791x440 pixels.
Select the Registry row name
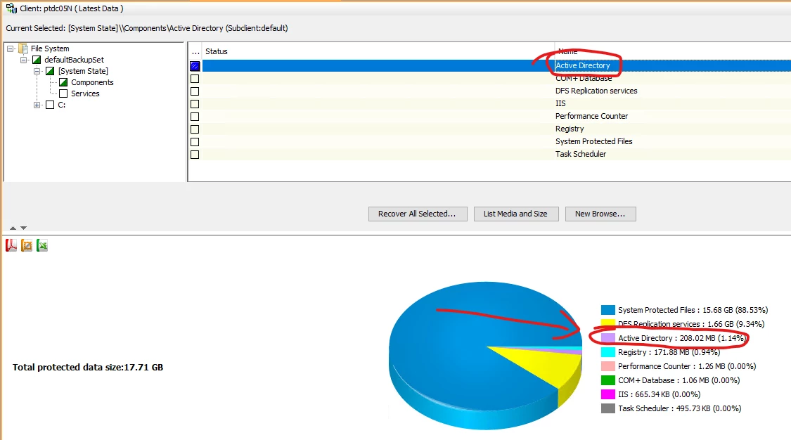(570, 129)
